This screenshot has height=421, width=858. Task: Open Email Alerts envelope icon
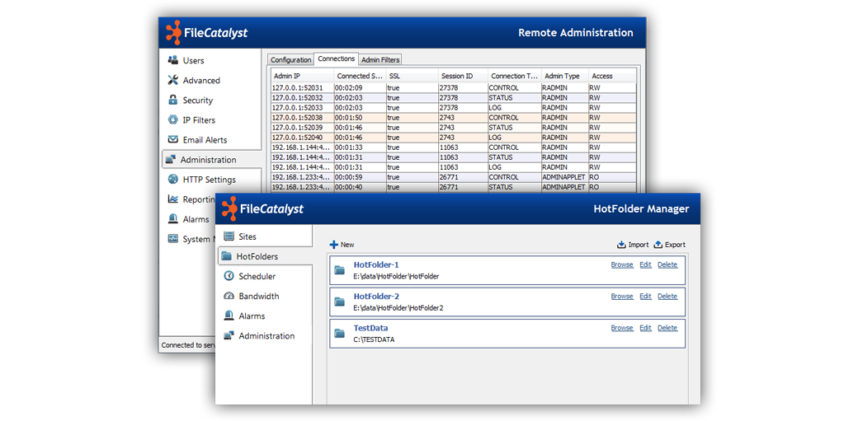coord(173,139)
